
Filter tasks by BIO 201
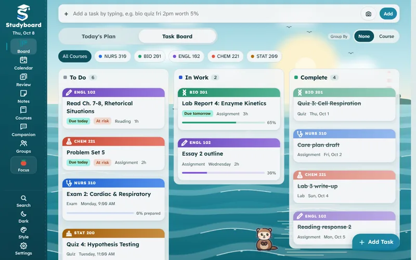150,56
